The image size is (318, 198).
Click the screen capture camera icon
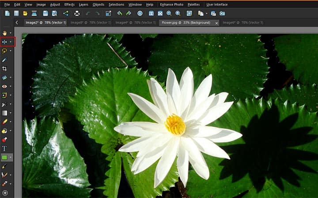(x=222, y=14)
